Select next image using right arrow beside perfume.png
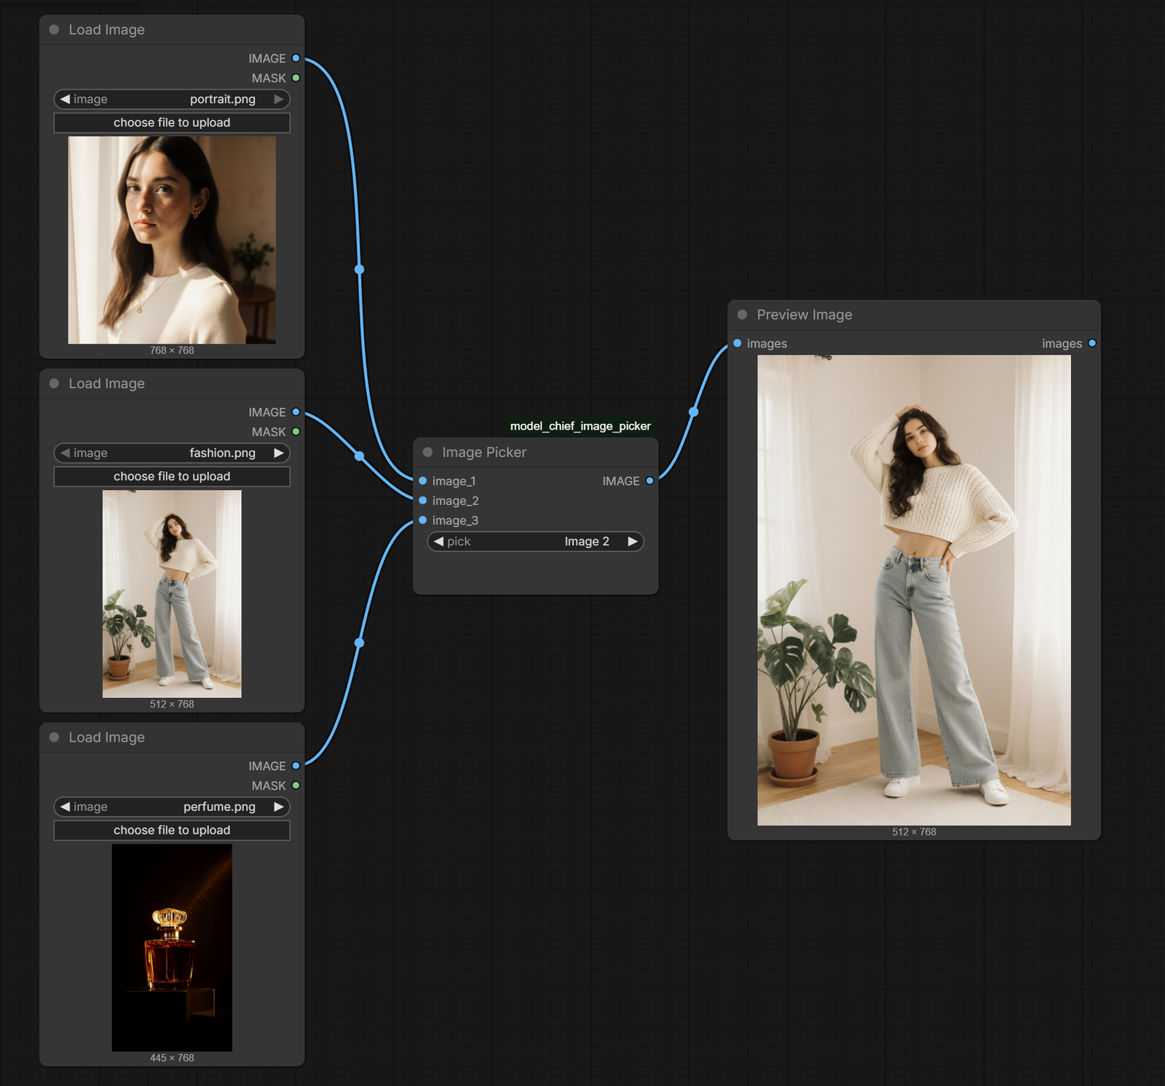The height and width of the screenshot is (1086, 1165). [x=278, y=806]
